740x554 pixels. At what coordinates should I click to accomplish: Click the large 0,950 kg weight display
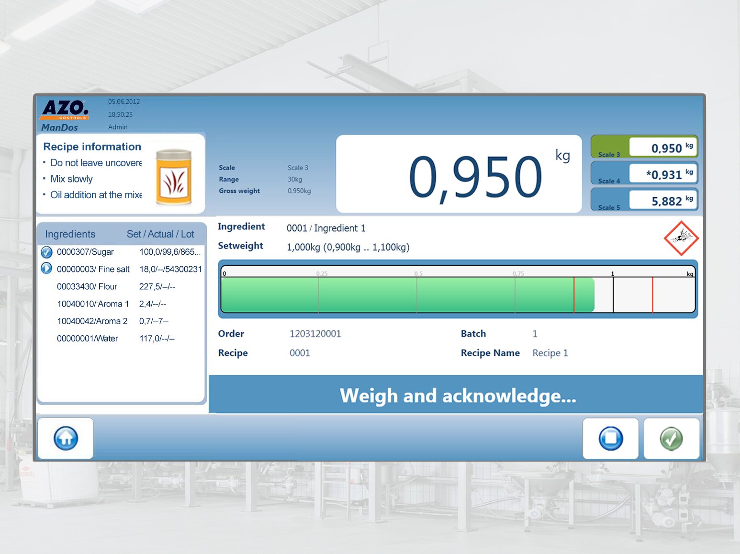pos(459,174)
